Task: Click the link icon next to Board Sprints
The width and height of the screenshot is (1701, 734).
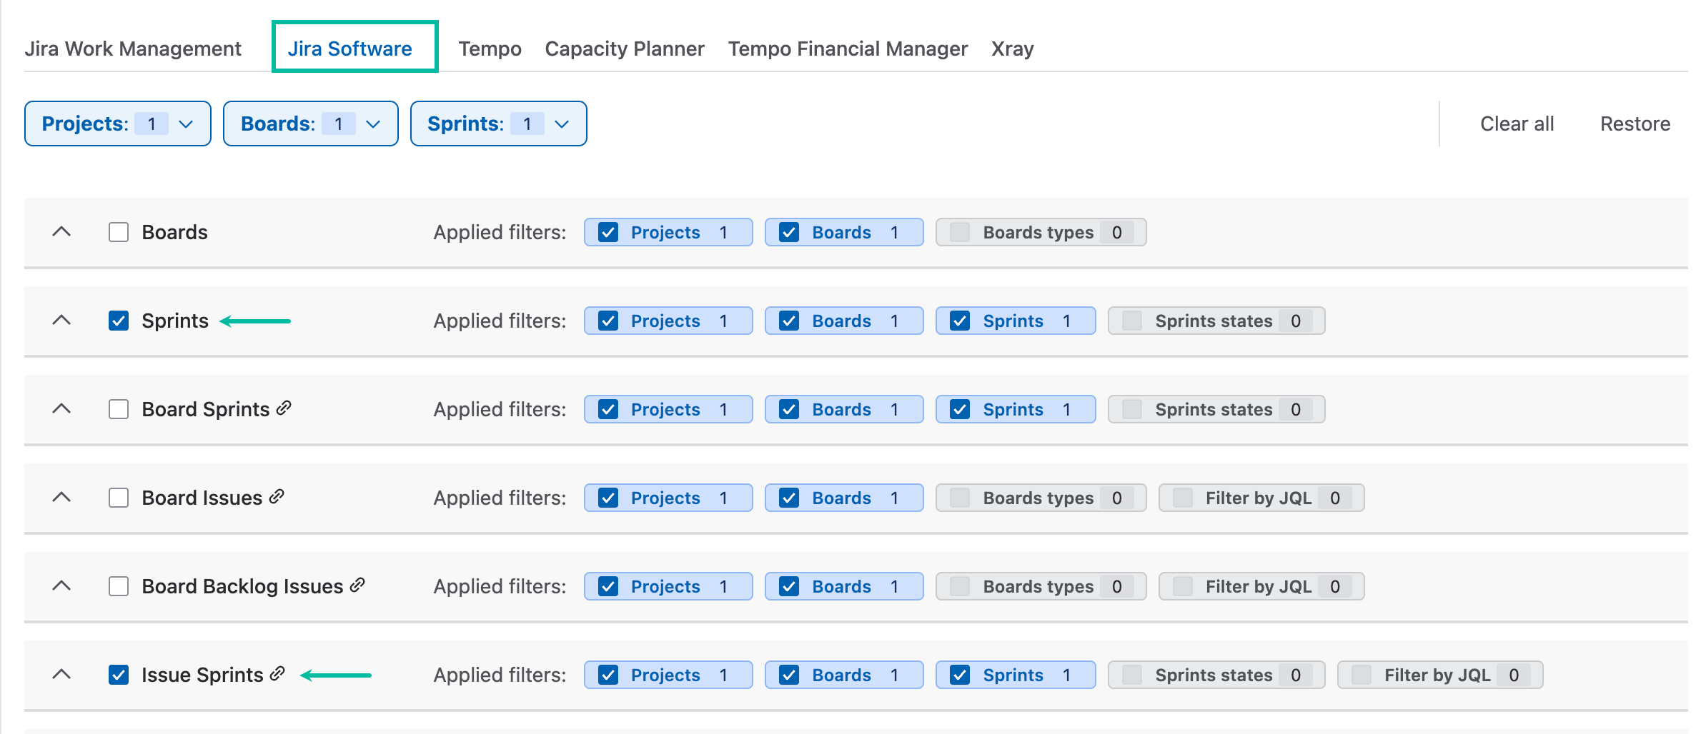Action: [284, 408]
